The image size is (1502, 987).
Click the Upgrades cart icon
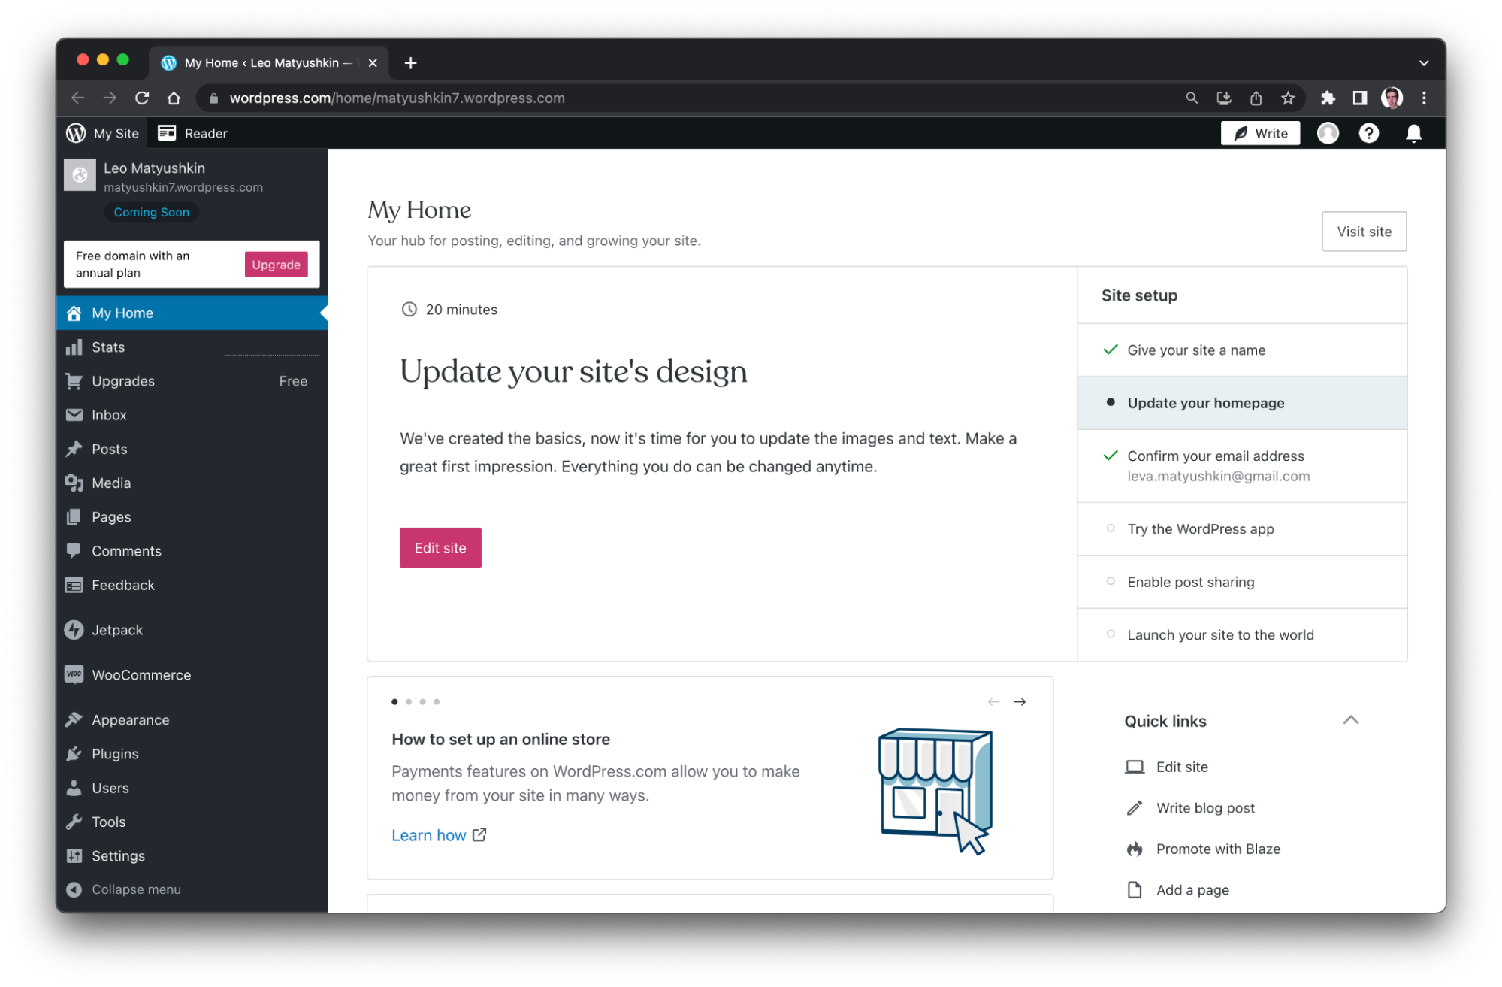coord(74,381)
